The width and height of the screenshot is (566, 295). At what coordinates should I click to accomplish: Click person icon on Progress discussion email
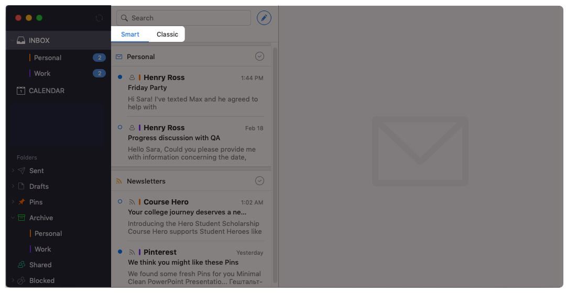[132, 128]
